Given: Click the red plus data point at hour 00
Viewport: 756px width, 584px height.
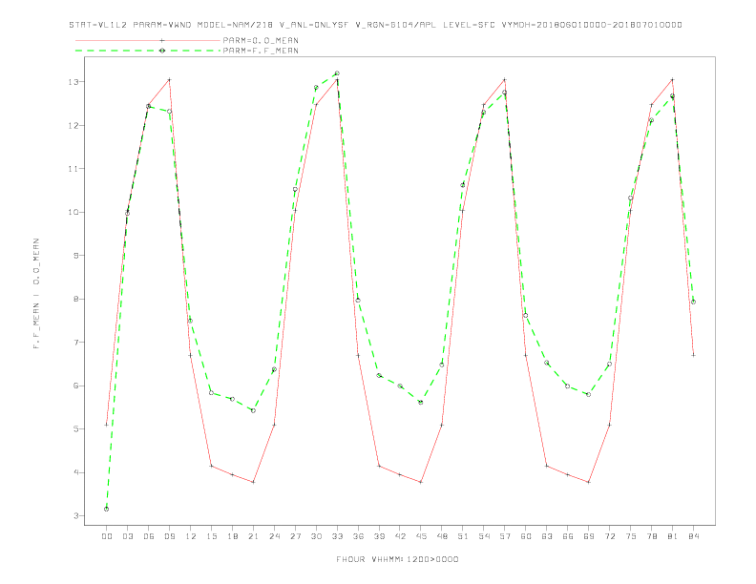Looking at the screenshot, I should (107, 425).
